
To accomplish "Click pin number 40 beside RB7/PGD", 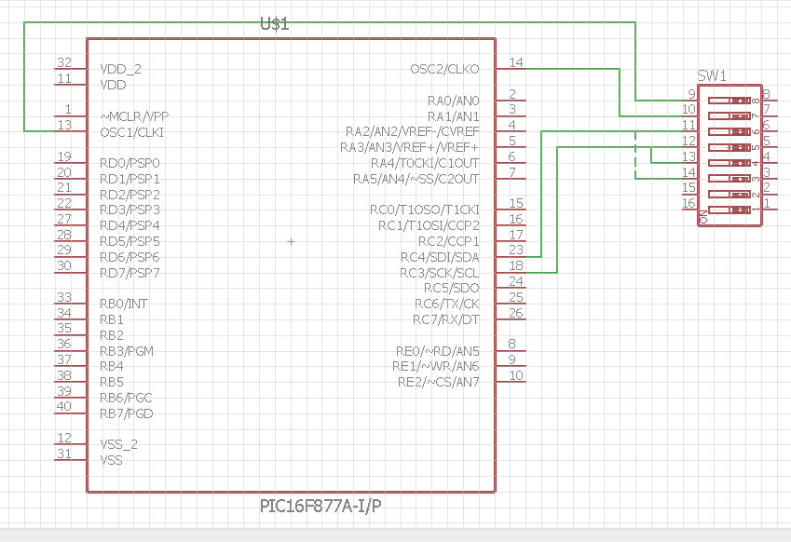I will pos(64,406).
